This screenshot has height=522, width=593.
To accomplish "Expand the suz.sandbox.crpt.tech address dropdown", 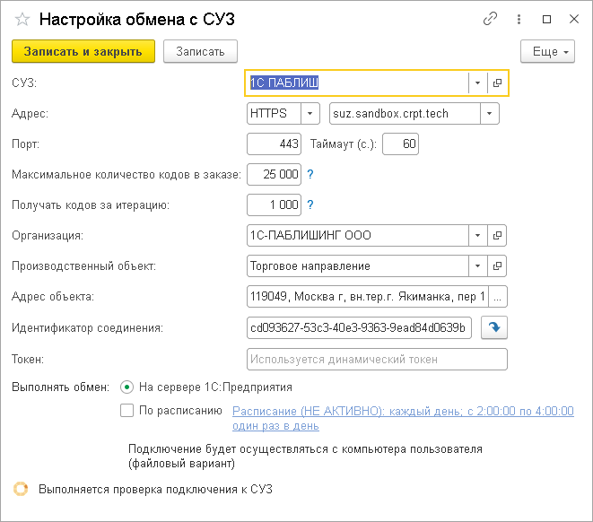I will [x=489, y=114].
